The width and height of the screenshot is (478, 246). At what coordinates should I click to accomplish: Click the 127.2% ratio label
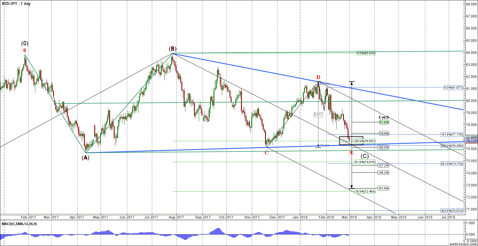(x=383, y=165)
